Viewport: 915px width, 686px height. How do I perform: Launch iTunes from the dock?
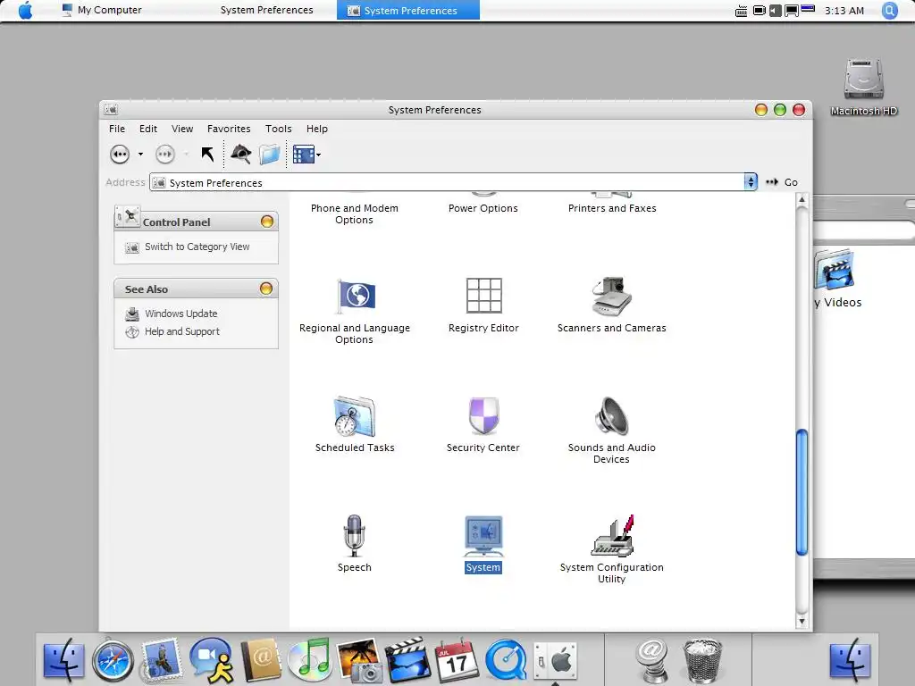click(x=309, y=660)
